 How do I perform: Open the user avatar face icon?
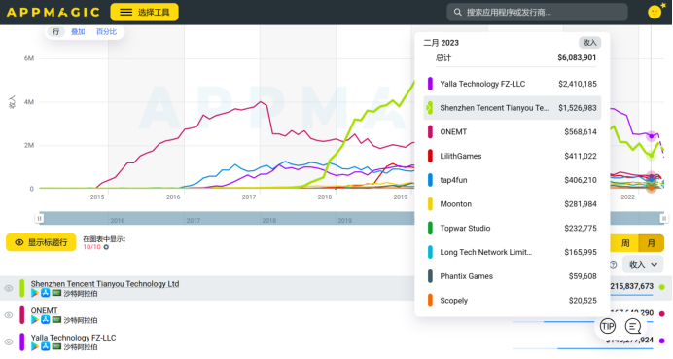655,12
